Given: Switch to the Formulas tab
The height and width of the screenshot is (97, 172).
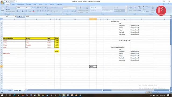Looking at the screenshot, I should click(x=29, y=4).
